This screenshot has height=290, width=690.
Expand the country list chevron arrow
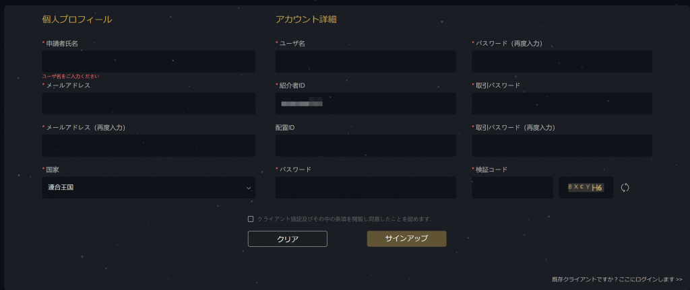coord(248,188)
